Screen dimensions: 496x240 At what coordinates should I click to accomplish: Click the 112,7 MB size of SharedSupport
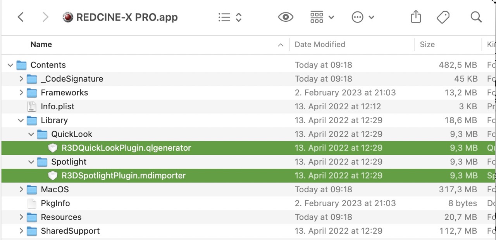click(x=458, y=231)
